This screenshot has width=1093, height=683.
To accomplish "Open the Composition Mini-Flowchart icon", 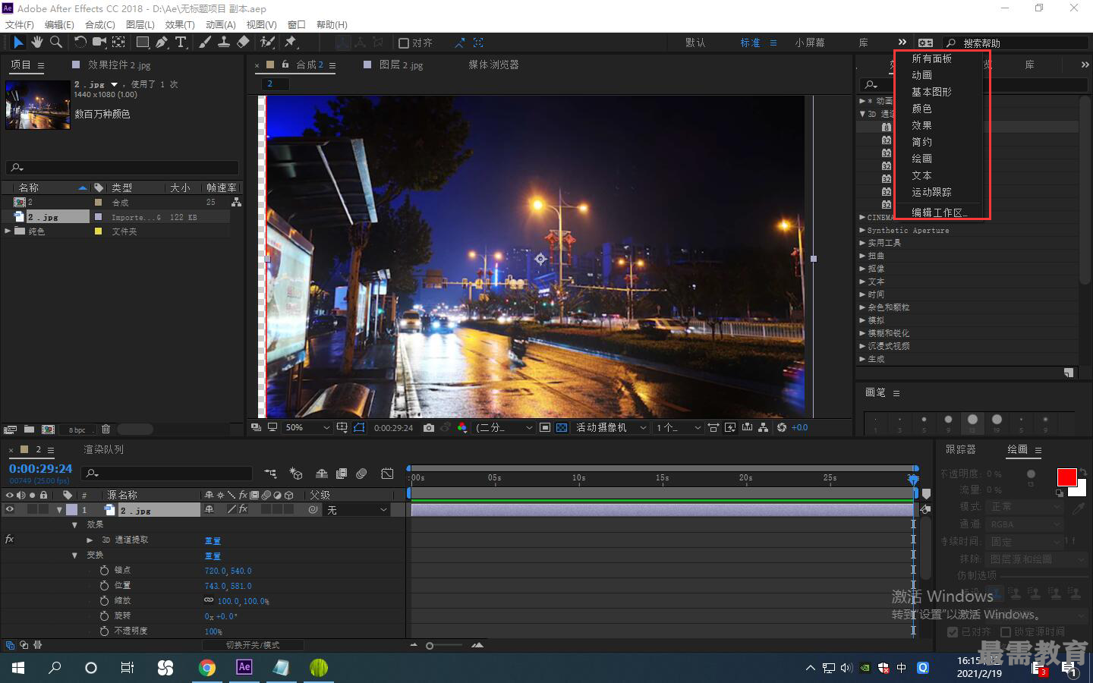I will 270,474.
